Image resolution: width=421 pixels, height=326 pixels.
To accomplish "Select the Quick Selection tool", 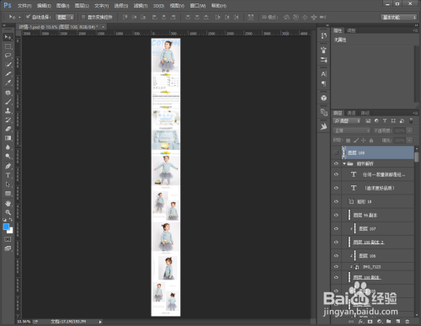I will 8,65.
